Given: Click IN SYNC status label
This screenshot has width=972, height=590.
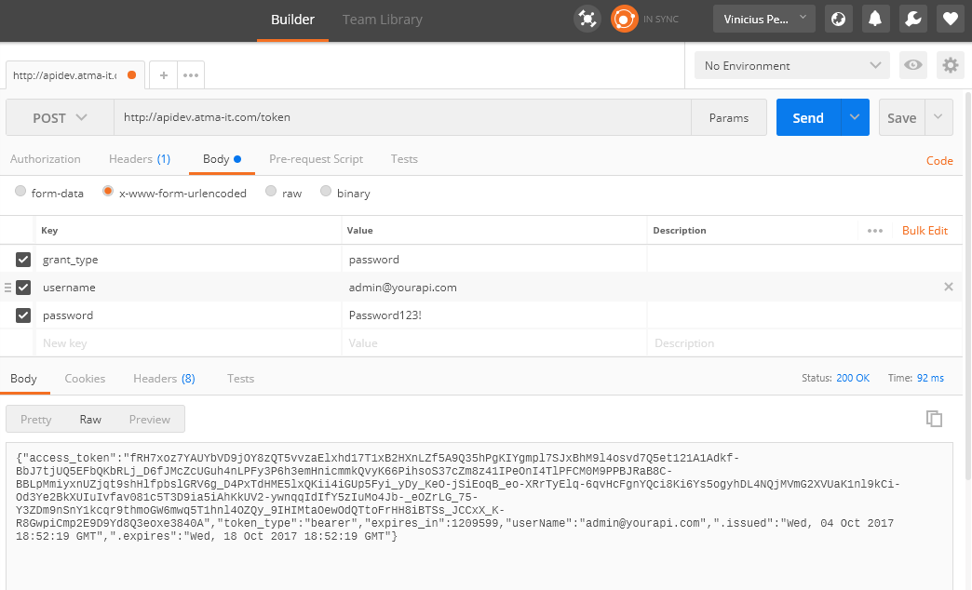Looking at the screenshot, I should point(661,20).
